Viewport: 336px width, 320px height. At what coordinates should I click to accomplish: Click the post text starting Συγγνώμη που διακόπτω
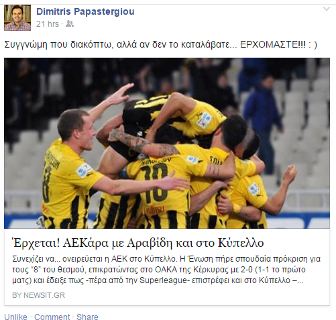(x=160, y=44)
